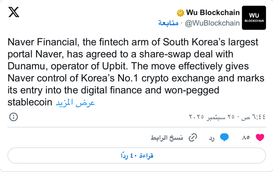
Task: Click the Wu Blockchain display name
Action: click(213, 13)
